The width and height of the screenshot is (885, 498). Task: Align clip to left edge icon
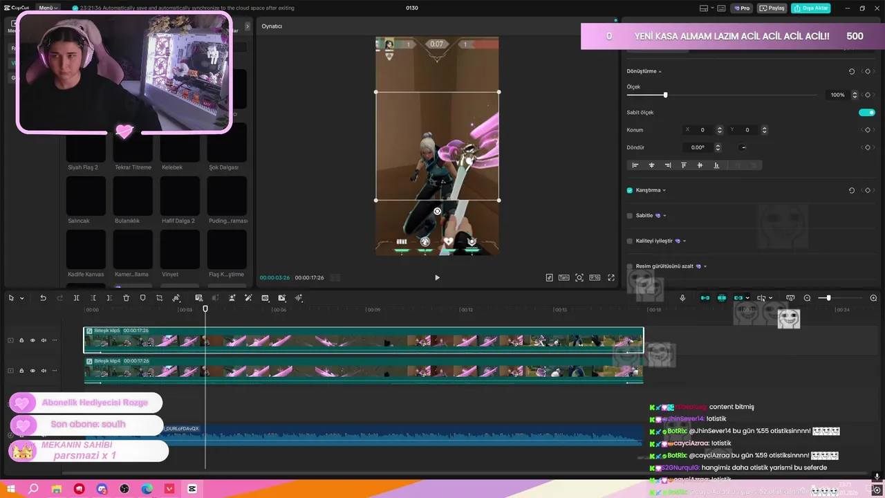(x=635, y=165)
